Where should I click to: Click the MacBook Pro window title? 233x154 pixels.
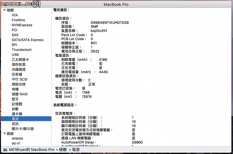[x=116, y=5]
